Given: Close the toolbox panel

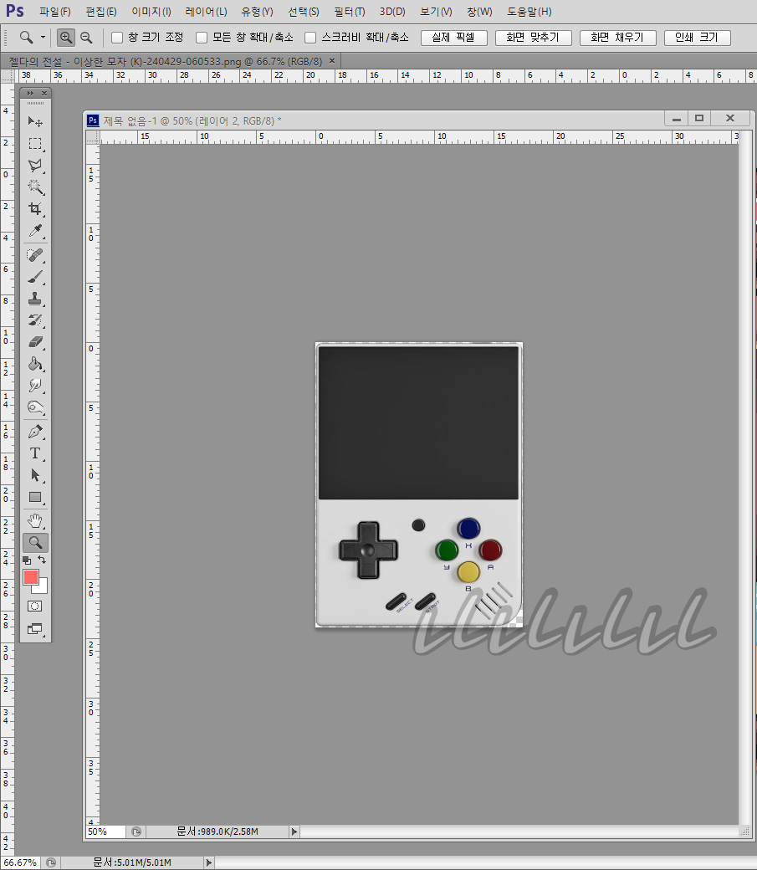Looking at the screenshot, I should [x=44, y=93].
